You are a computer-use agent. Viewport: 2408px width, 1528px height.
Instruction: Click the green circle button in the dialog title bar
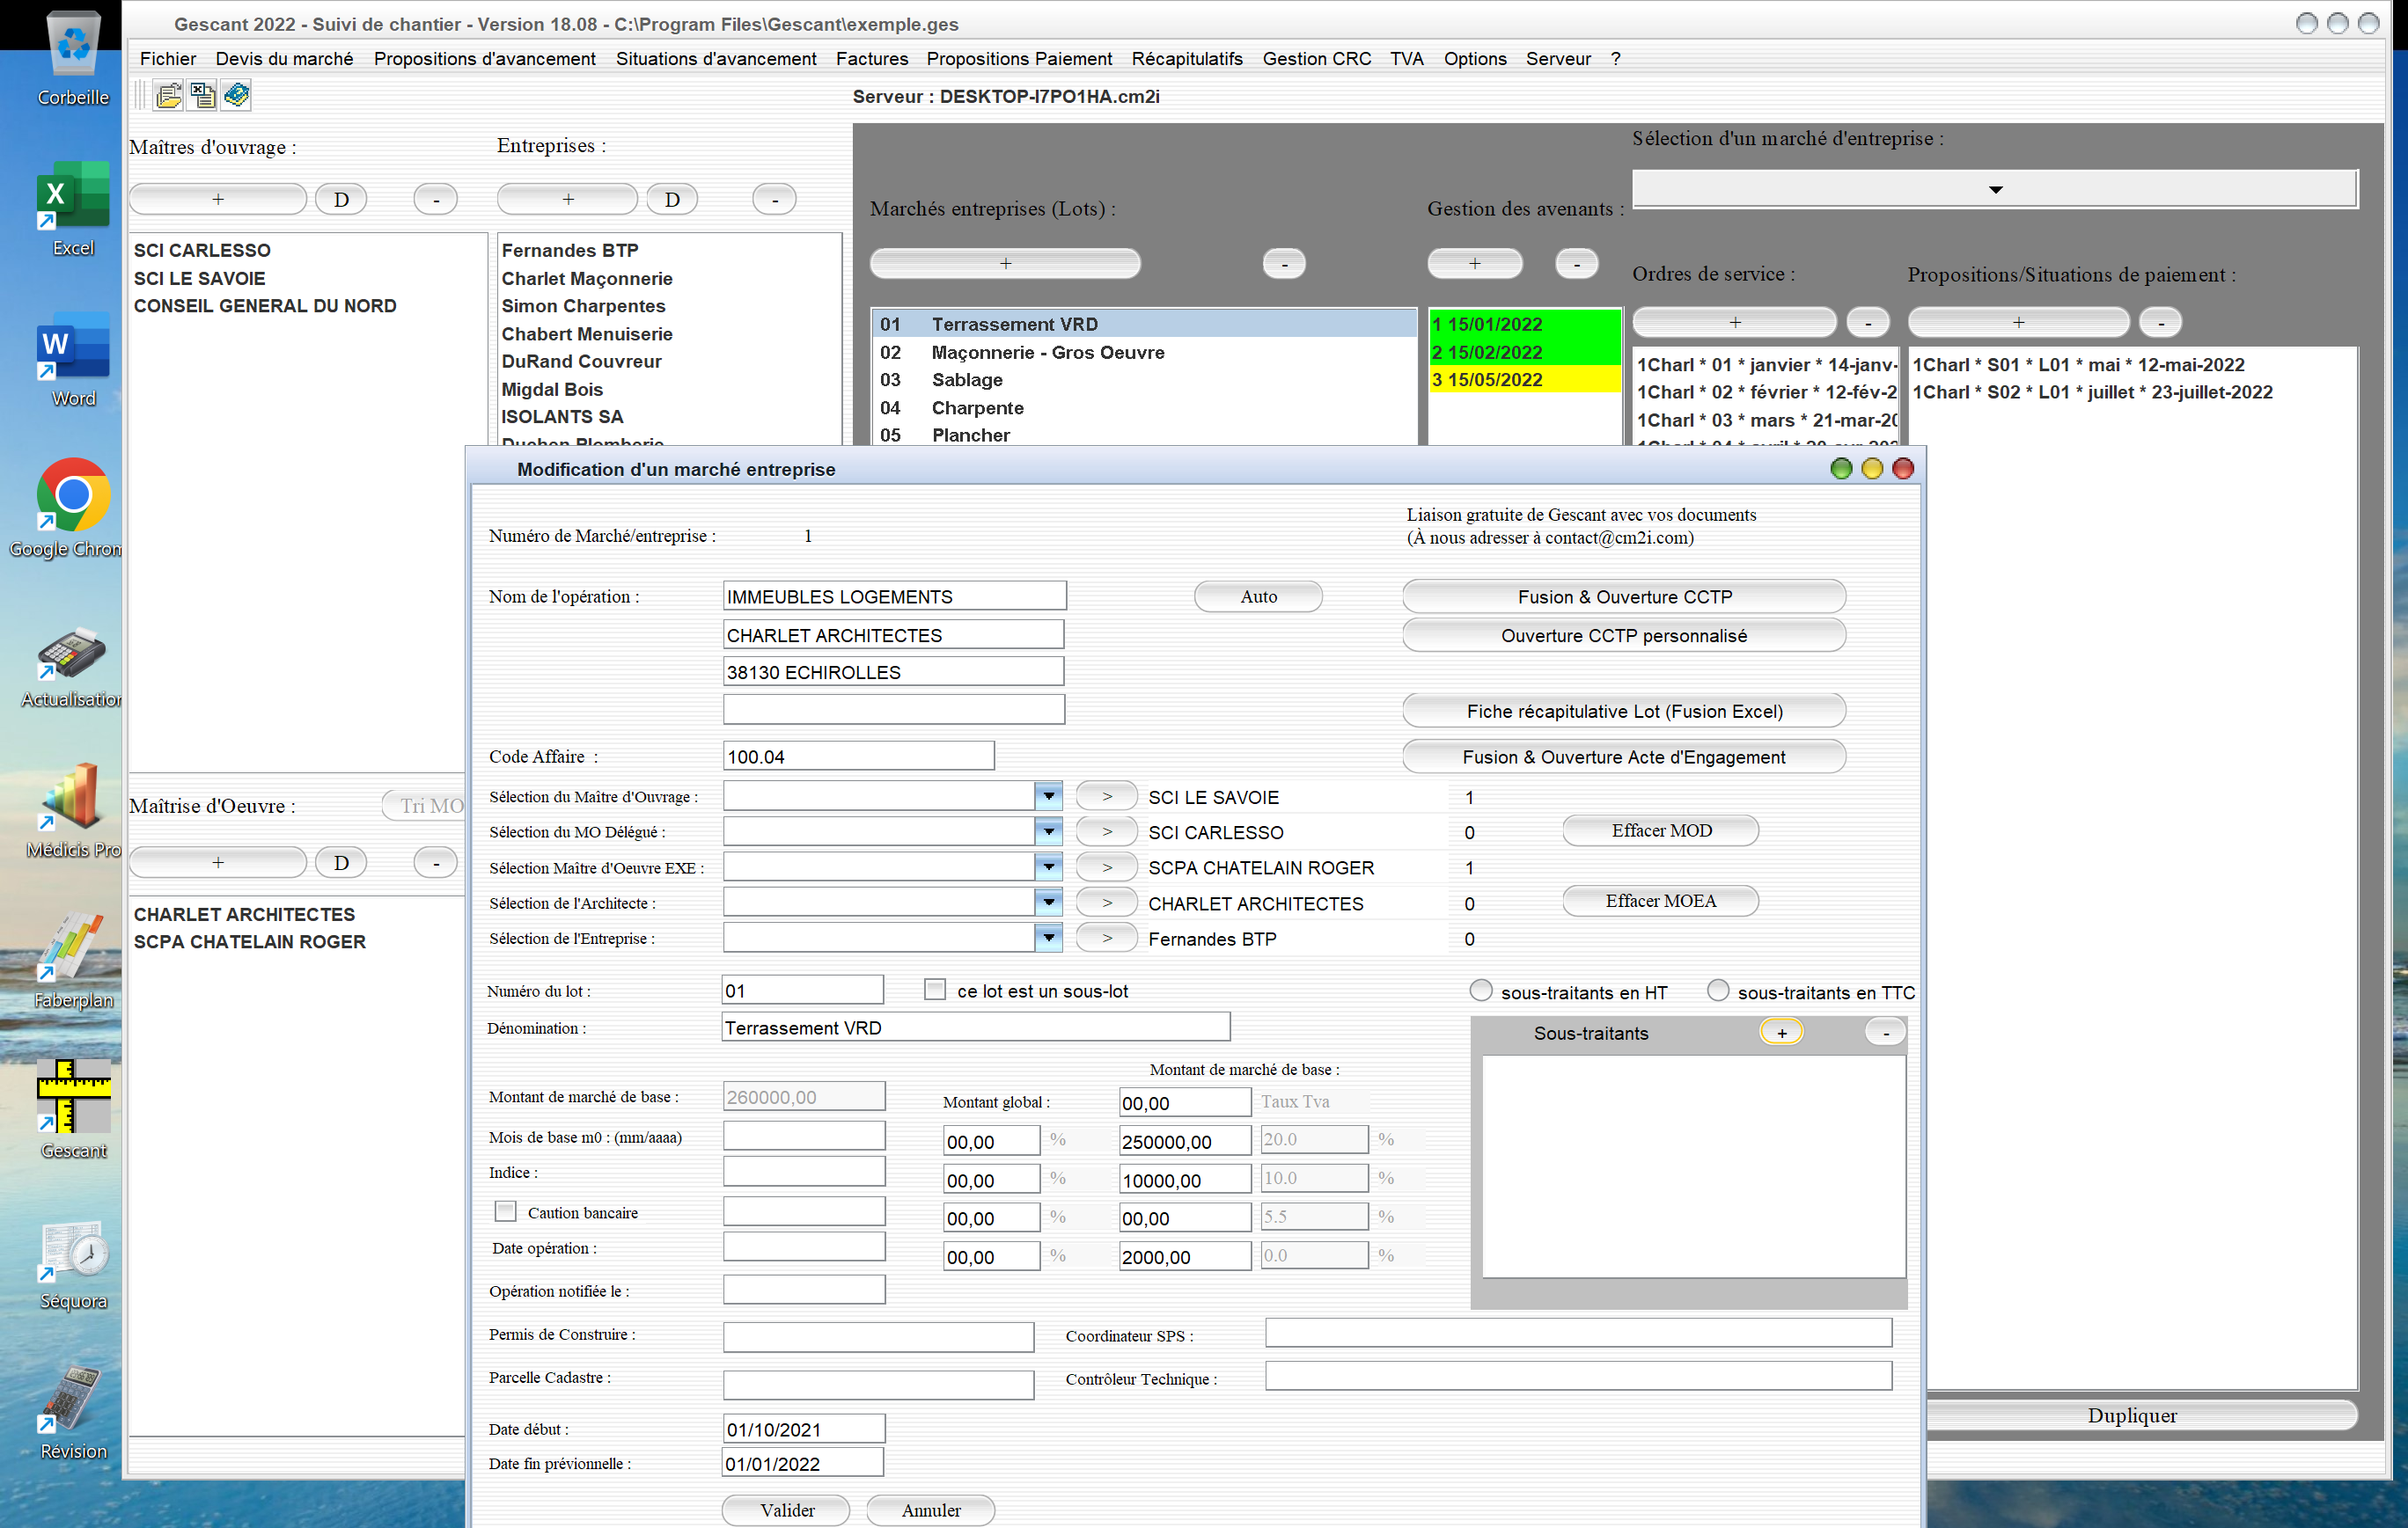pyautogui.click(x=1841, y=469)
